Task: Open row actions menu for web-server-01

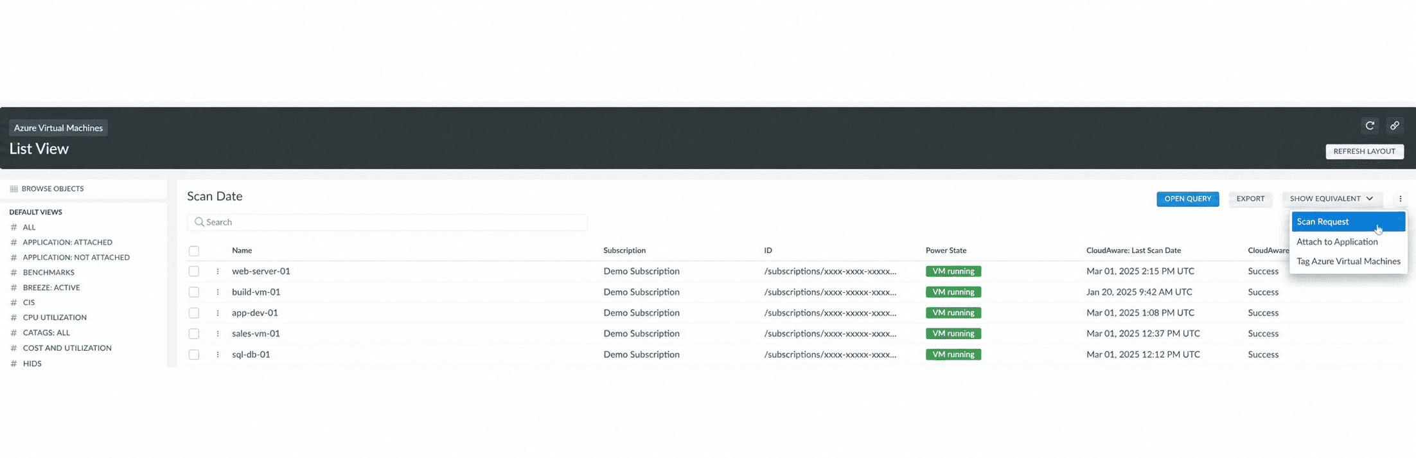Action: coord(218,272)
